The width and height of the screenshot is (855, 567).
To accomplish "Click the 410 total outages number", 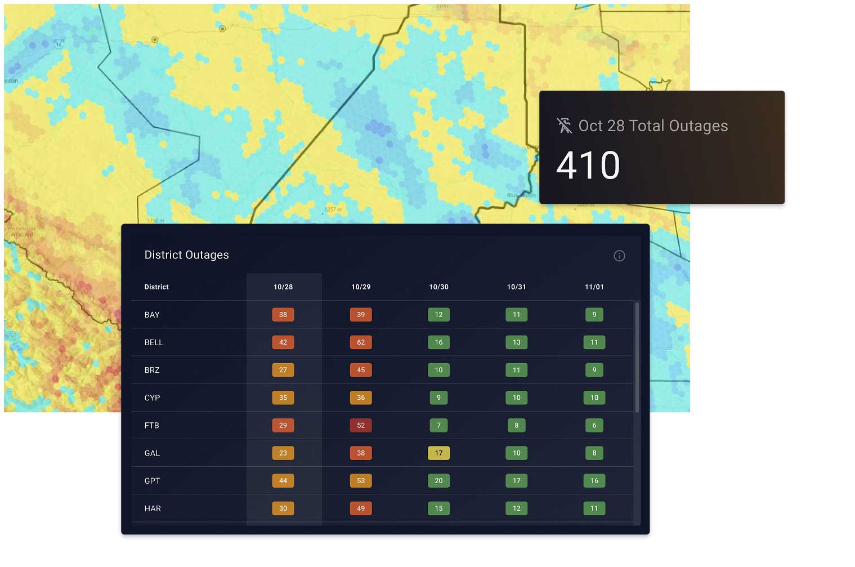I will click(588, 166).
